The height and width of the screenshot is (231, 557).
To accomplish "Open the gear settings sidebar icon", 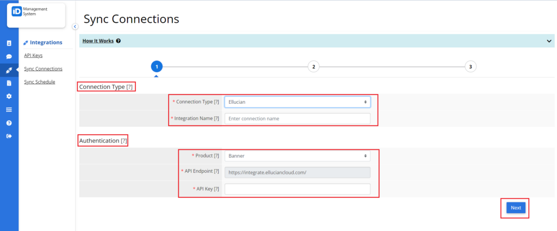I will coord(9,96).
